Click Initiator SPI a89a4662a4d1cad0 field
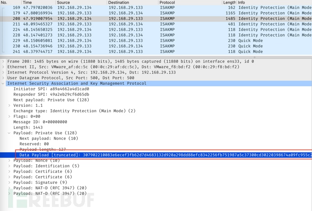 (51, 89)
